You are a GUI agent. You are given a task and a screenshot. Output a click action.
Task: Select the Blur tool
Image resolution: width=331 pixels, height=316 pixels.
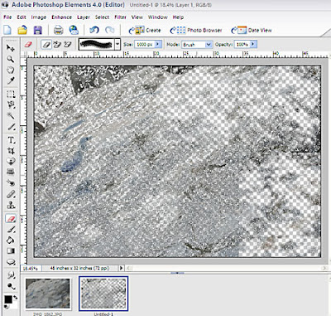pos(11,275)
